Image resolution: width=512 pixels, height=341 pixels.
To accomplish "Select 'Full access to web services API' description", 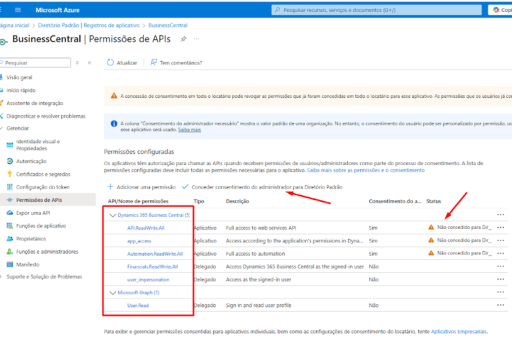I will 261,228.
